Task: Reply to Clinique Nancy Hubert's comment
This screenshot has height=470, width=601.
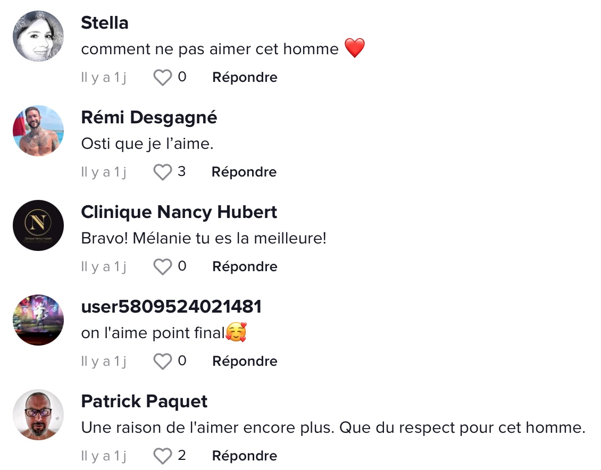Action: pyautogui.click(x=245, y=266)
